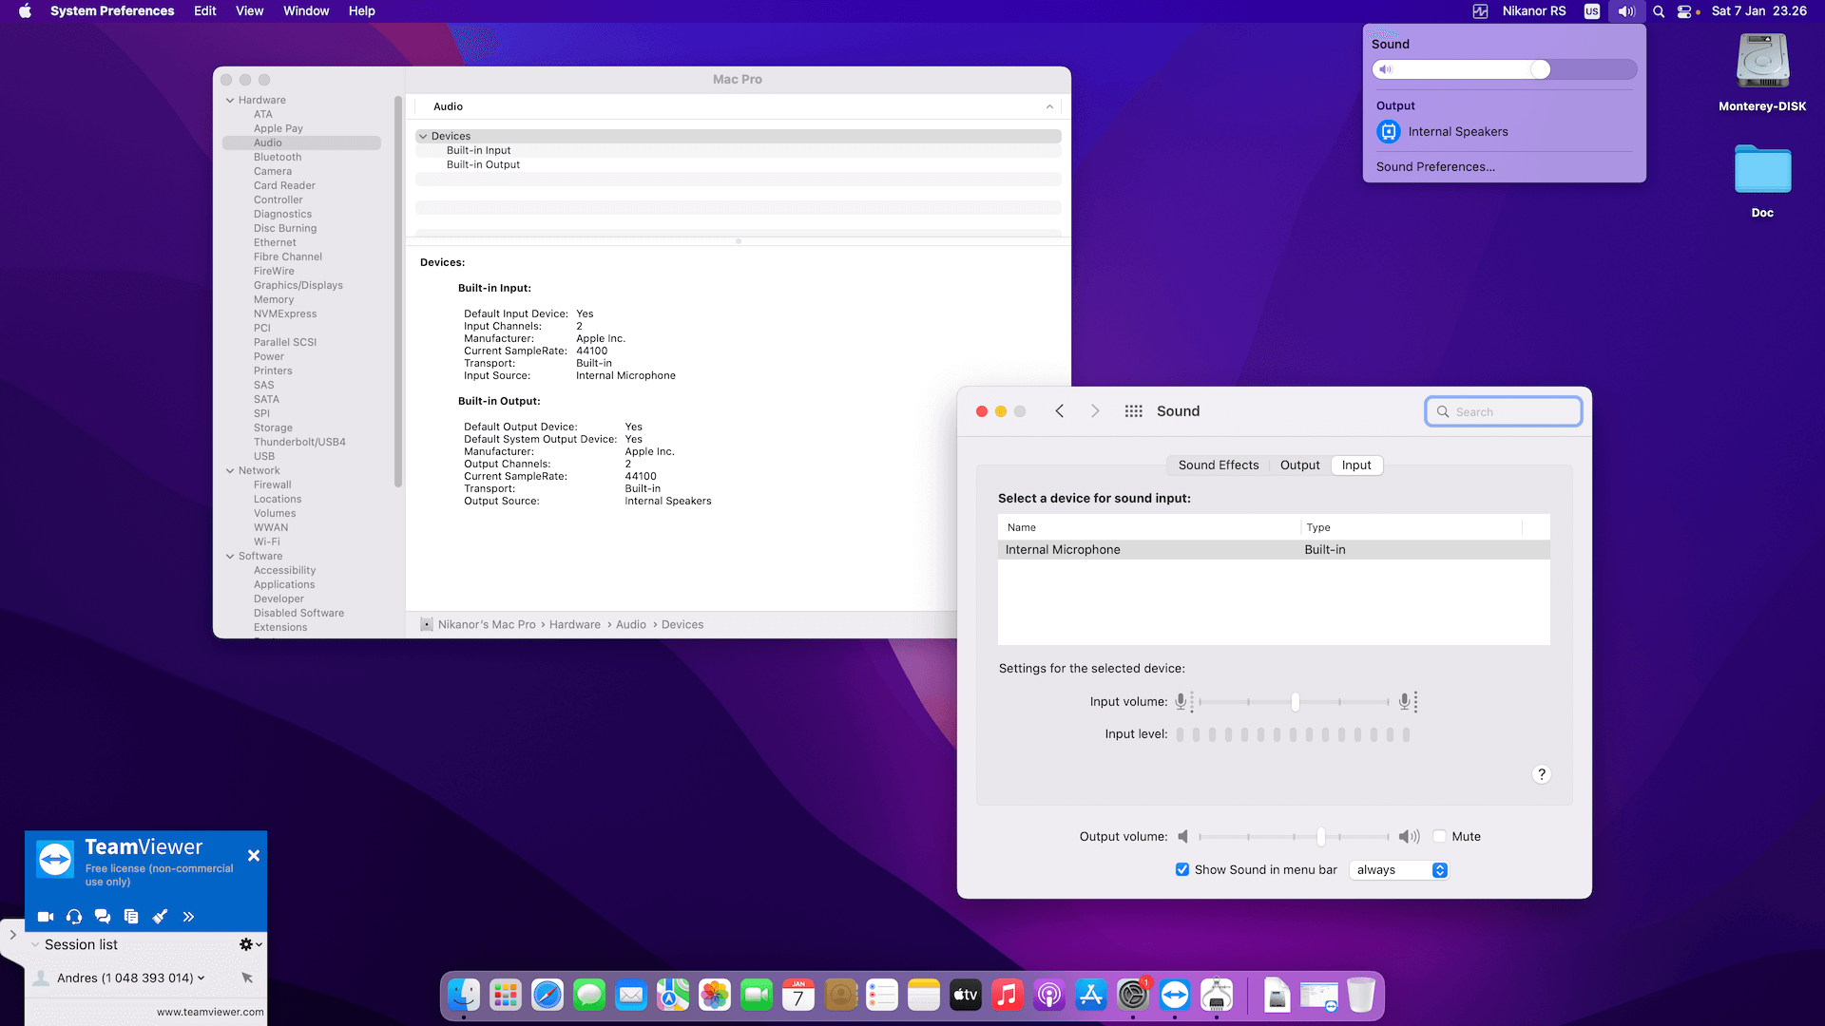Image resolution: width=1825 pixels, height=1026 pixels.
Task: Click the help question mark button
Action: 1542,774
